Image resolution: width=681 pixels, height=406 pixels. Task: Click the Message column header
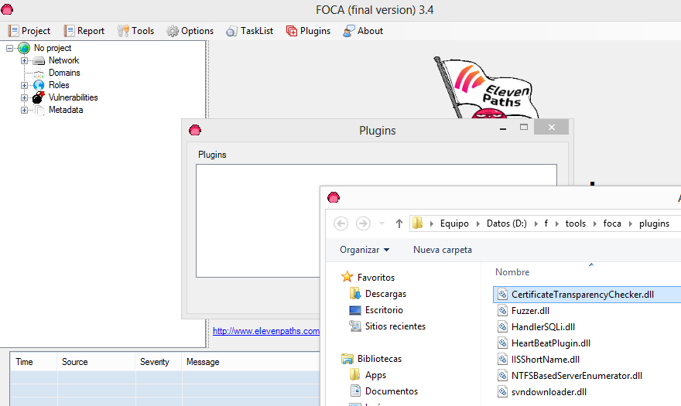(x=251, y=362)
